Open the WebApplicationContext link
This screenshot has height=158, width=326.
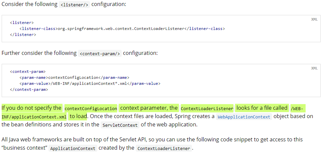pos(244,117)
